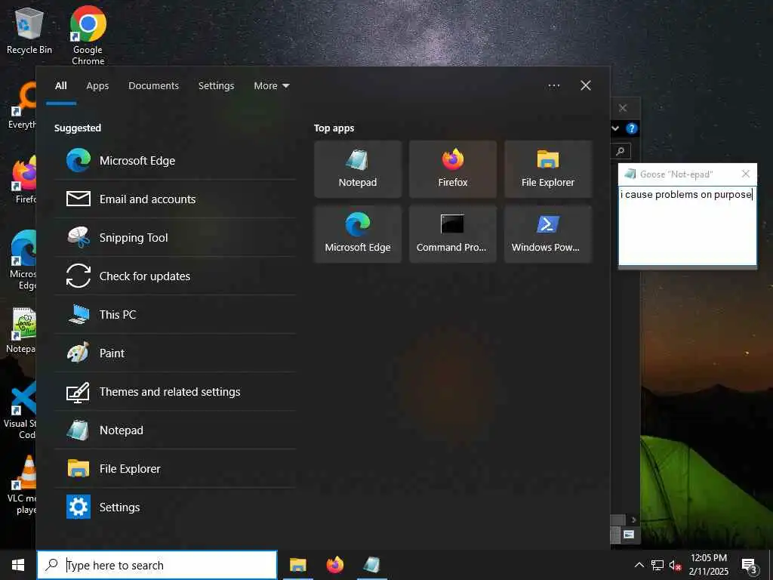Viewport: 773px width, 580px height.
Task: Show taskbar clock and calendar
Action: pos(708,565)
